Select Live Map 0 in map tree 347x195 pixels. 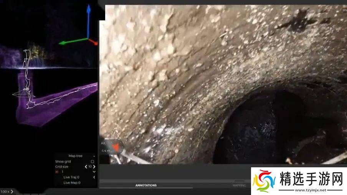point(72,183)
